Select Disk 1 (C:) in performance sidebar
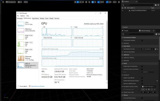160x101 pixels. (x=27, y=44)
